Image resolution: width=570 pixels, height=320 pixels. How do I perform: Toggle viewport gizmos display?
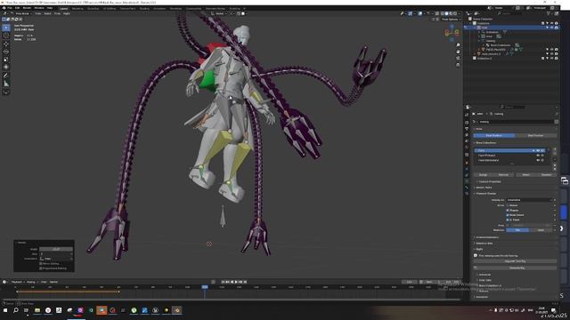[x=411, y=13]
